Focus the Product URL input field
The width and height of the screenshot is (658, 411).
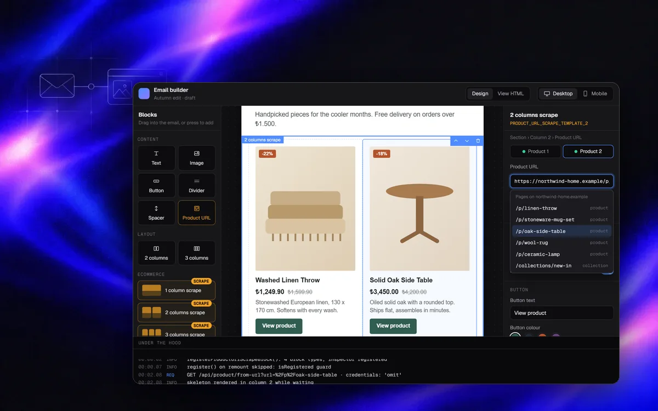coord(561,181)
